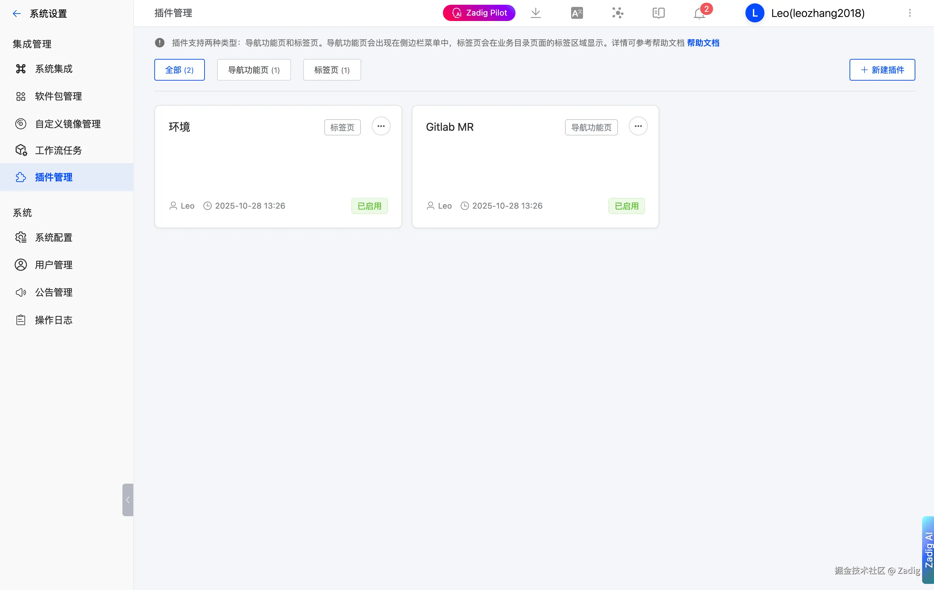The height and width of the screenshot is (590, 934).
Task: Click the back arrow beside 系统设置
Action: click(x=16, y=14)
